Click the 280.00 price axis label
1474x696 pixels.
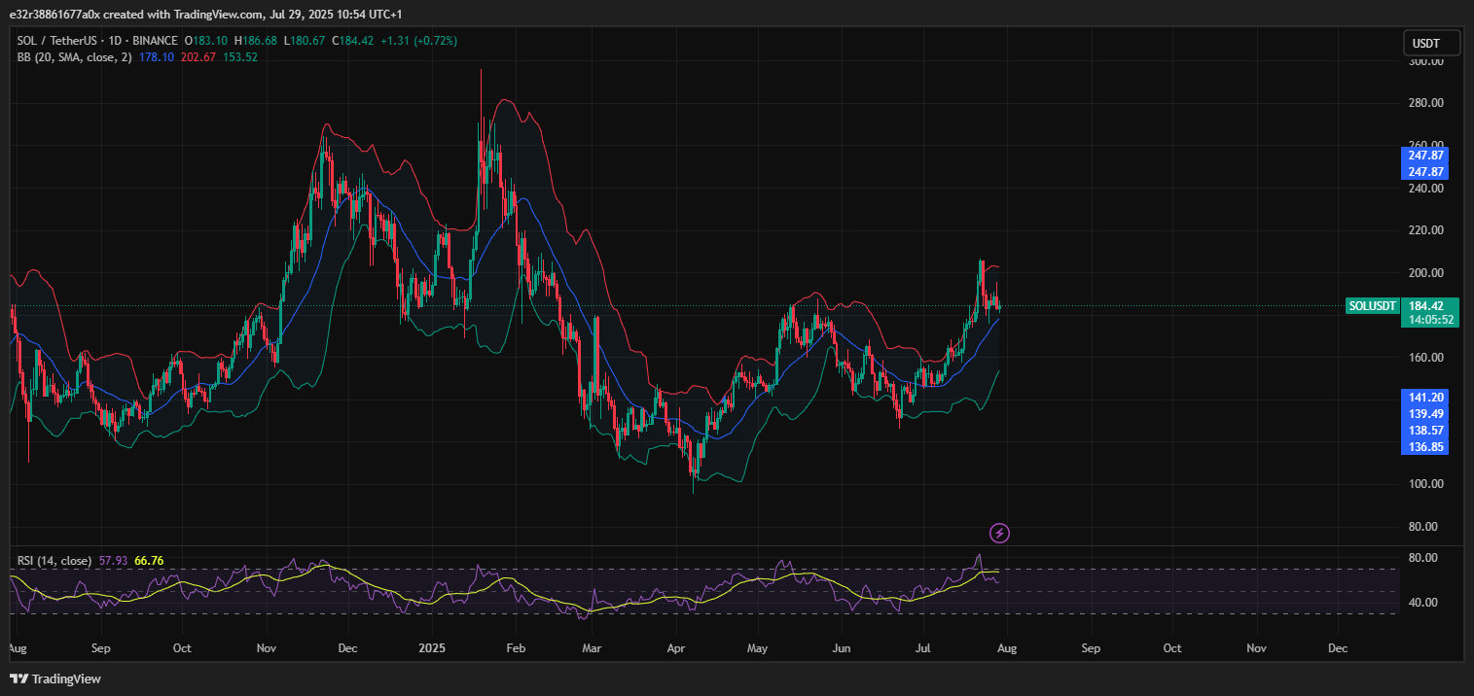pos(1425,103)
